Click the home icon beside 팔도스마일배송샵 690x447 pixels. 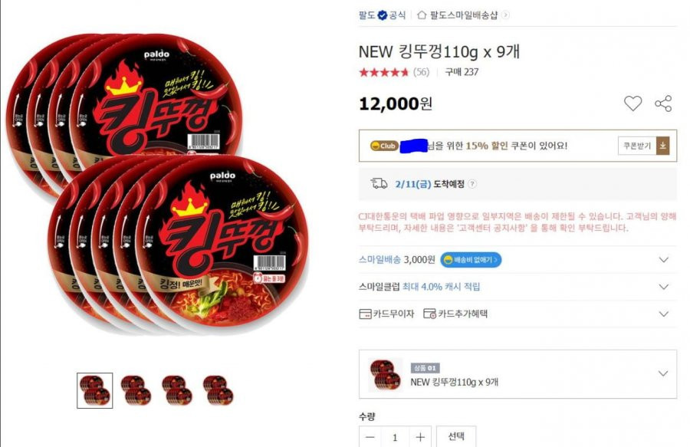pos(422,15)
